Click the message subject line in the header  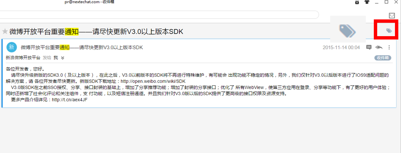click(82, 47)
